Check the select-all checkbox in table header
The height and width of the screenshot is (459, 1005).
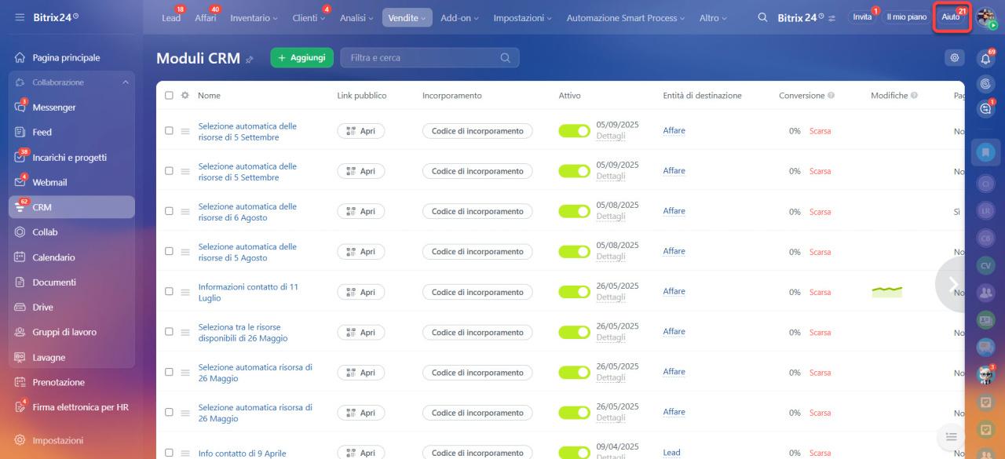(169, 96)
